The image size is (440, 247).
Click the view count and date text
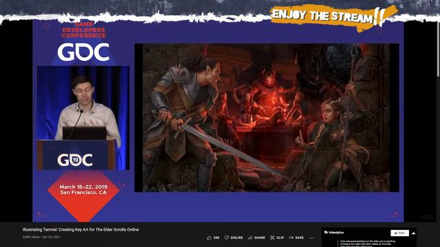pos(41,237)
